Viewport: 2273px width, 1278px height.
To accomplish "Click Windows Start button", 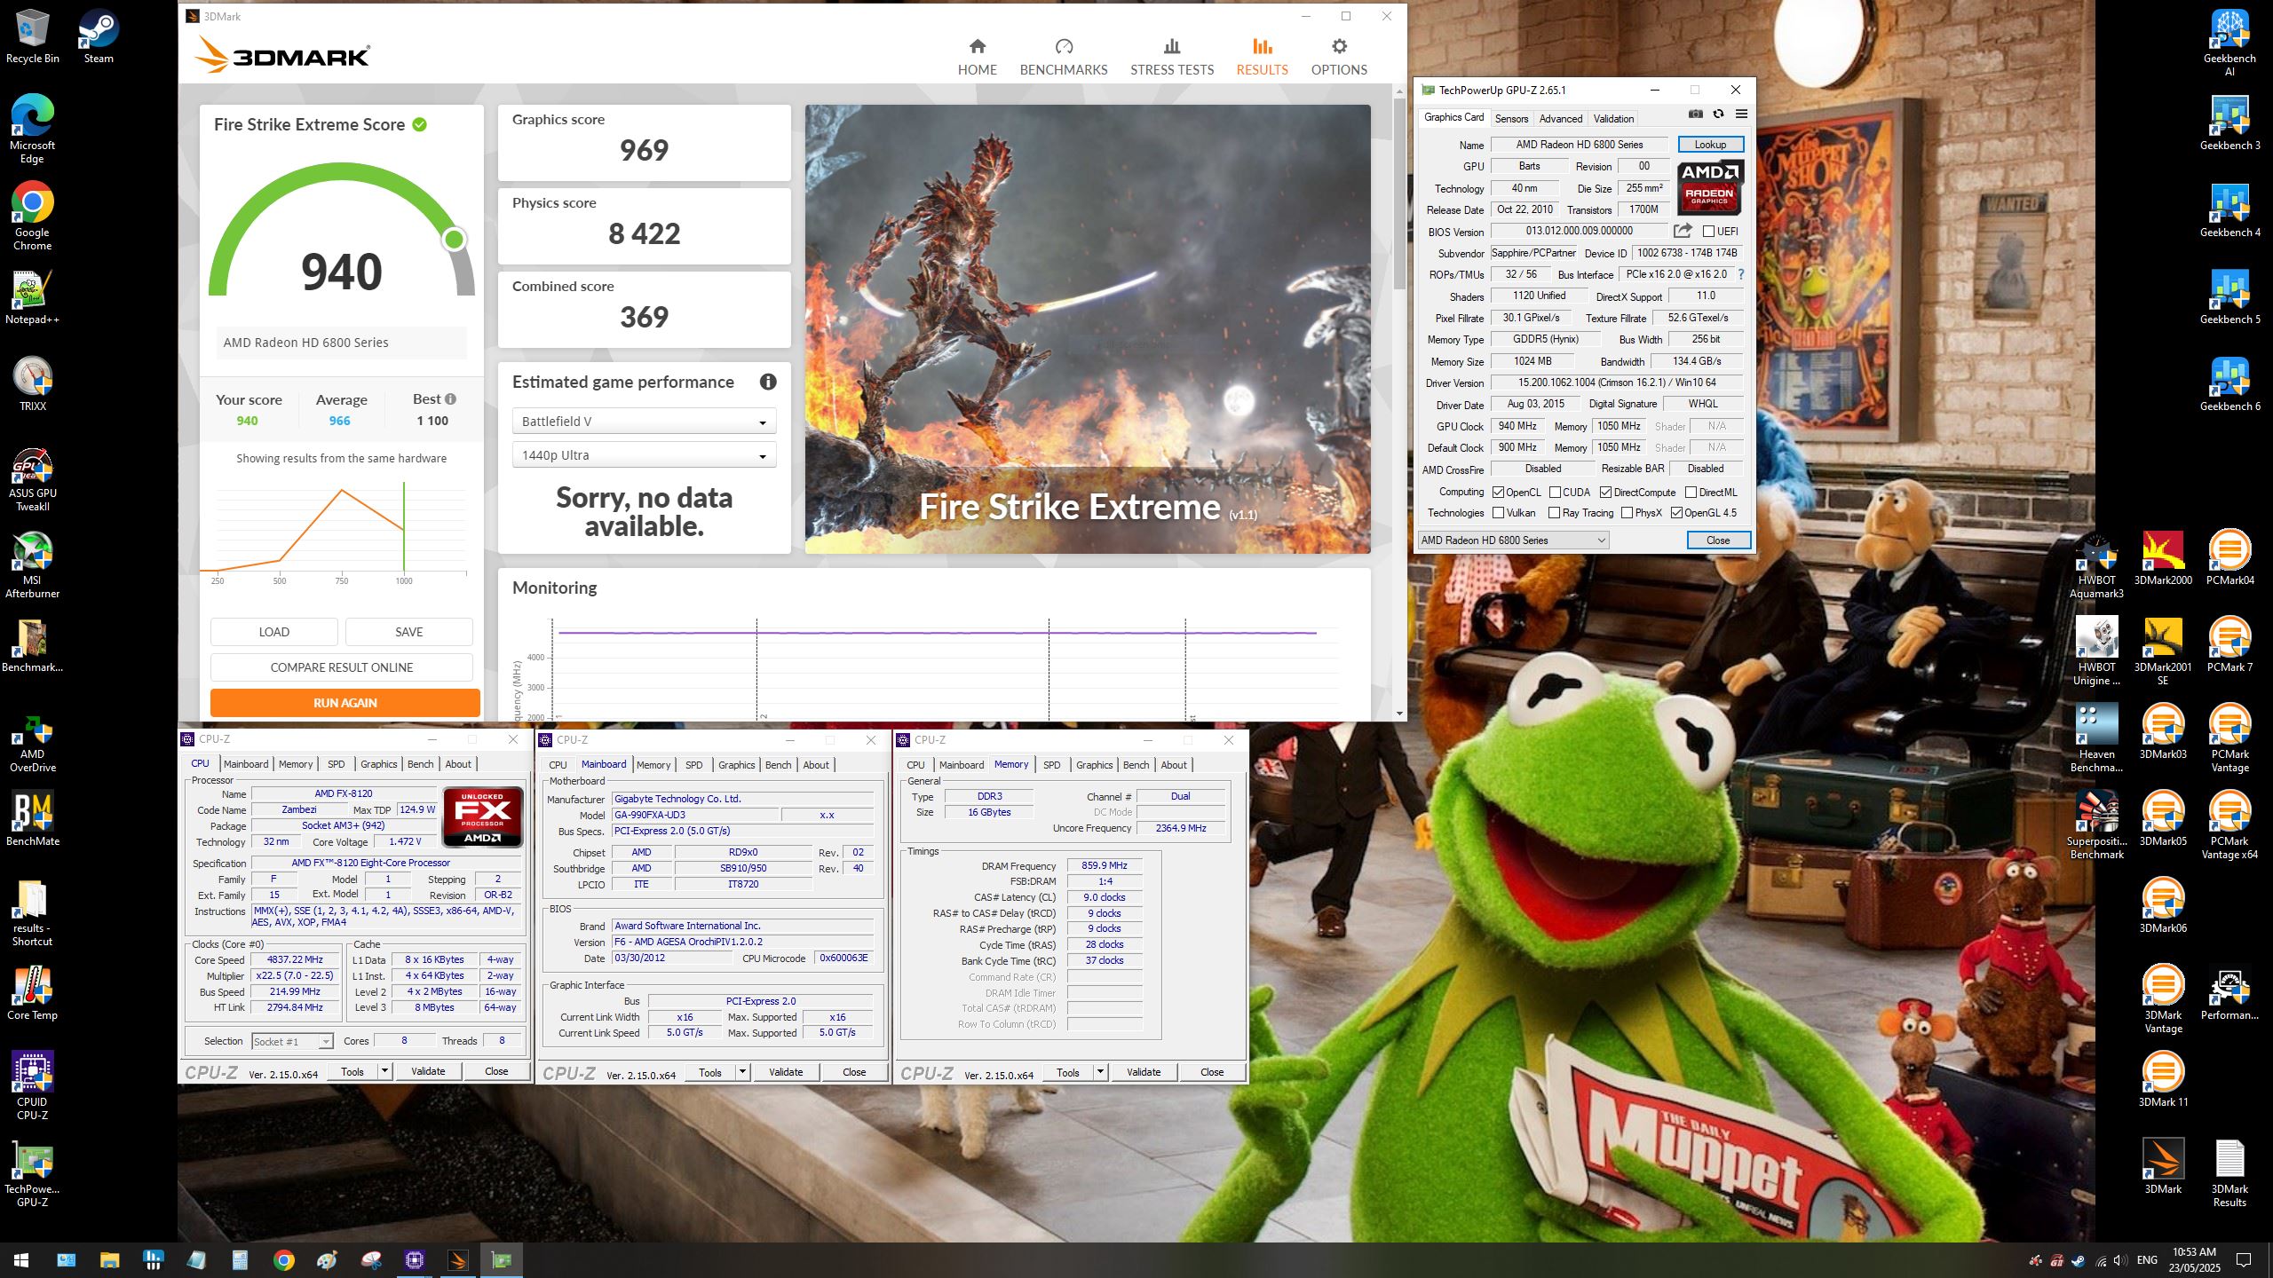I will (21, 1259).
